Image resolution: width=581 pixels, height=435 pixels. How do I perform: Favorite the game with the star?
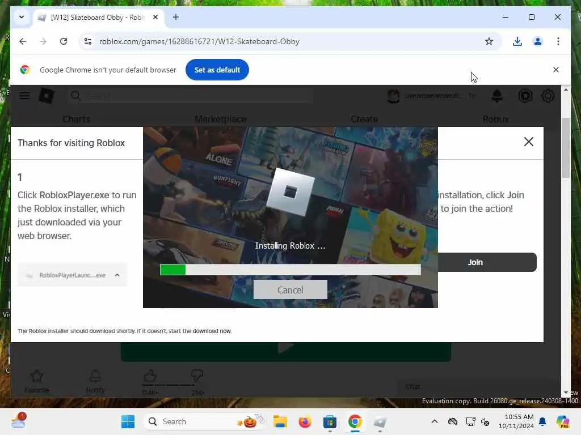tap(37, 381)
